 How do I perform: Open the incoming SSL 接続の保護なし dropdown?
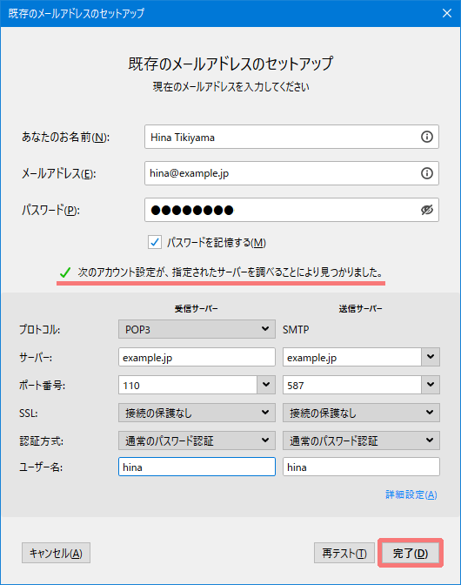tap(197, 413)
